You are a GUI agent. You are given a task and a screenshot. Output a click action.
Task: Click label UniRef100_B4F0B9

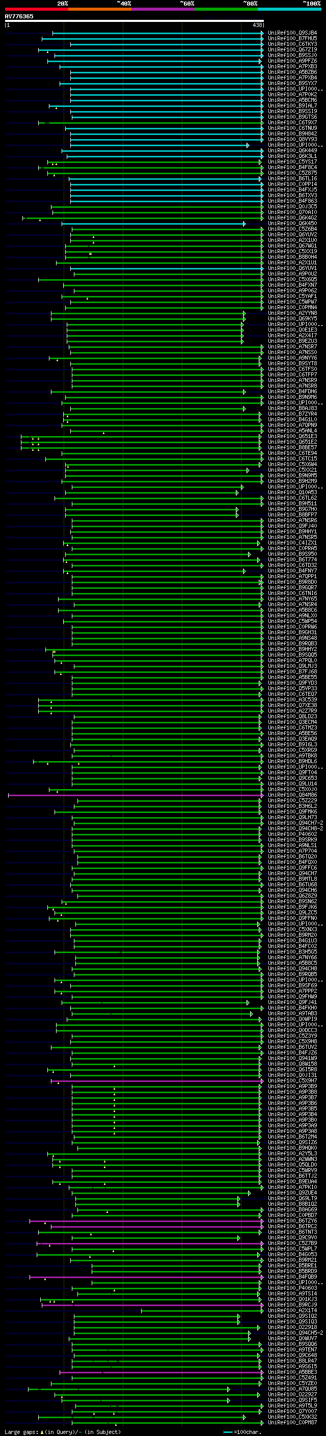[x=292, y=1277]
